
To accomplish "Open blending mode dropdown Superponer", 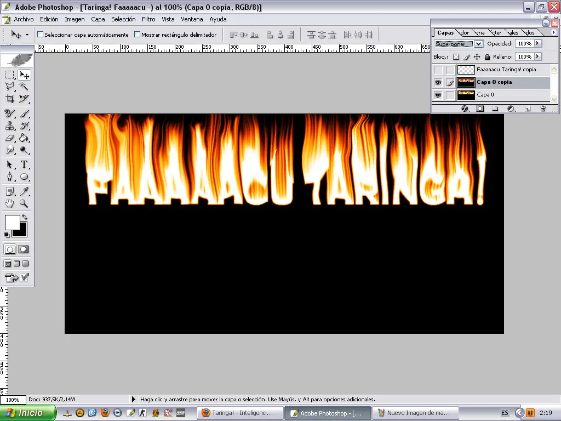I will pos(478,44).
